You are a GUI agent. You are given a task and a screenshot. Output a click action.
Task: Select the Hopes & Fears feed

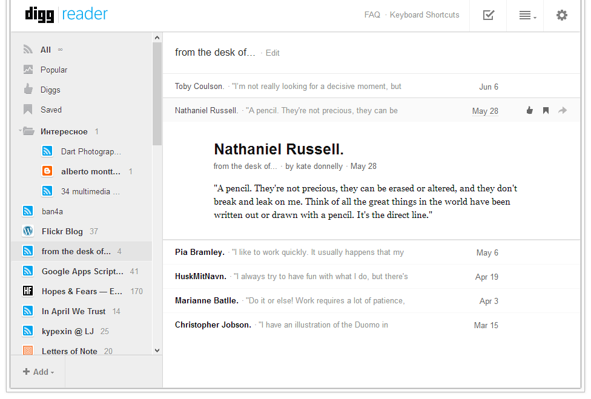point(82,291)
